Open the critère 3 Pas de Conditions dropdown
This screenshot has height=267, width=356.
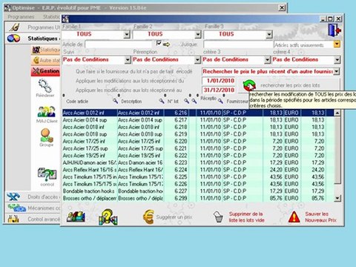click(267, 60)
